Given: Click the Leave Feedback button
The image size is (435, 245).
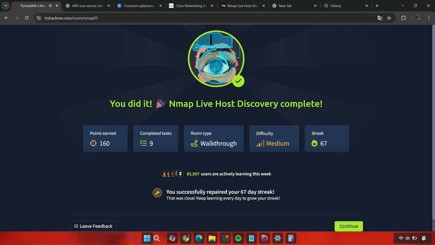Looking at the screenshot, I should pos(93,226).
